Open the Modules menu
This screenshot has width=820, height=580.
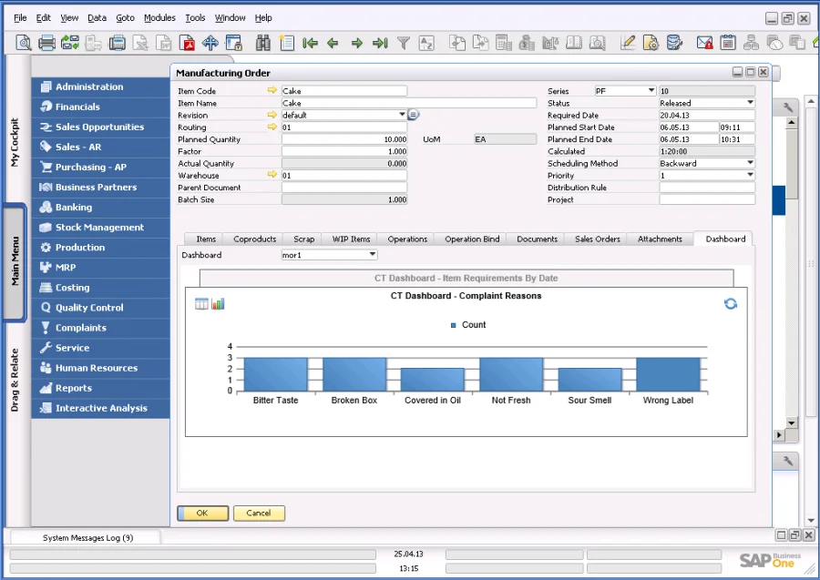159,18
